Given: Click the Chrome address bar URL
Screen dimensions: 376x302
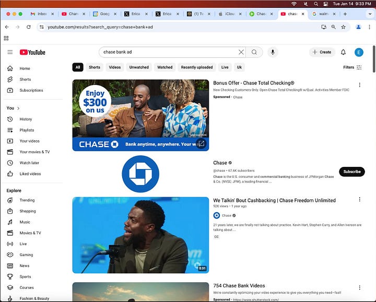Looking at the screenshot, I should coord(100,27).
